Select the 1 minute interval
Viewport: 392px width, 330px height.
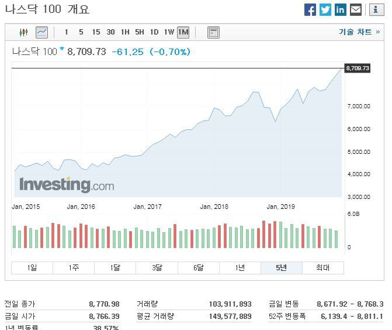pyautogui.click(x=66, y=32)
